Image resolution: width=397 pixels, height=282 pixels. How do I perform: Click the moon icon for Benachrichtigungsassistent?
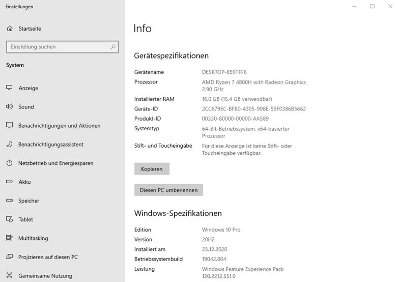click(x=9, y=144)
